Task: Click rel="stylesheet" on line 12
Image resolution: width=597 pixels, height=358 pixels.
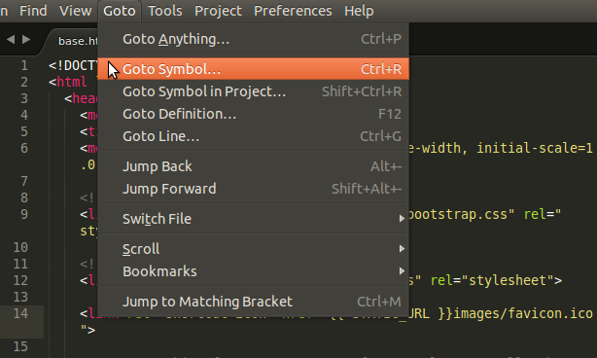Action: 492,281
